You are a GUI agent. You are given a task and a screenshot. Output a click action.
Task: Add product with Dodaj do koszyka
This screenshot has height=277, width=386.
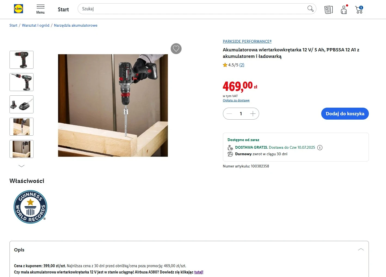pos(345,114)
